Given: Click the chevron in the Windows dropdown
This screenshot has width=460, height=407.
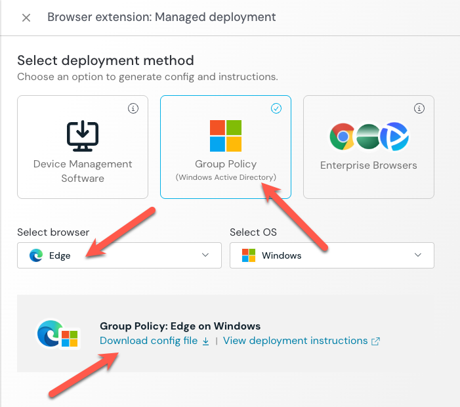Looking at the screenshot, I should [418, 255].
